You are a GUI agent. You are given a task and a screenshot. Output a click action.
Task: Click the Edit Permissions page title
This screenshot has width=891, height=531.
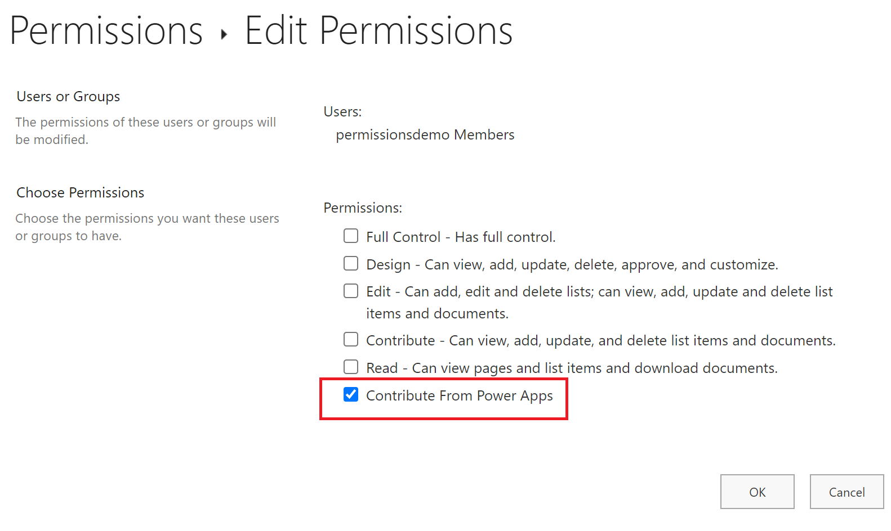click(378, 31)
